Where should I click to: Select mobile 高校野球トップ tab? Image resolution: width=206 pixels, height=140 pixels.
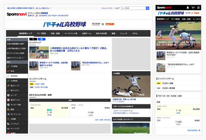pos(163,19)
